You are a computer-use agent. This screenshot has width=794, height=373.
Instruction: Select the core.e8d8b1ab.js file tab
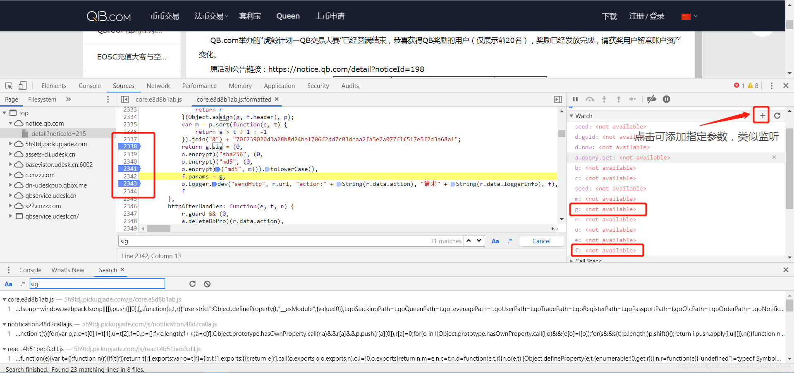(x=159, y=99)
